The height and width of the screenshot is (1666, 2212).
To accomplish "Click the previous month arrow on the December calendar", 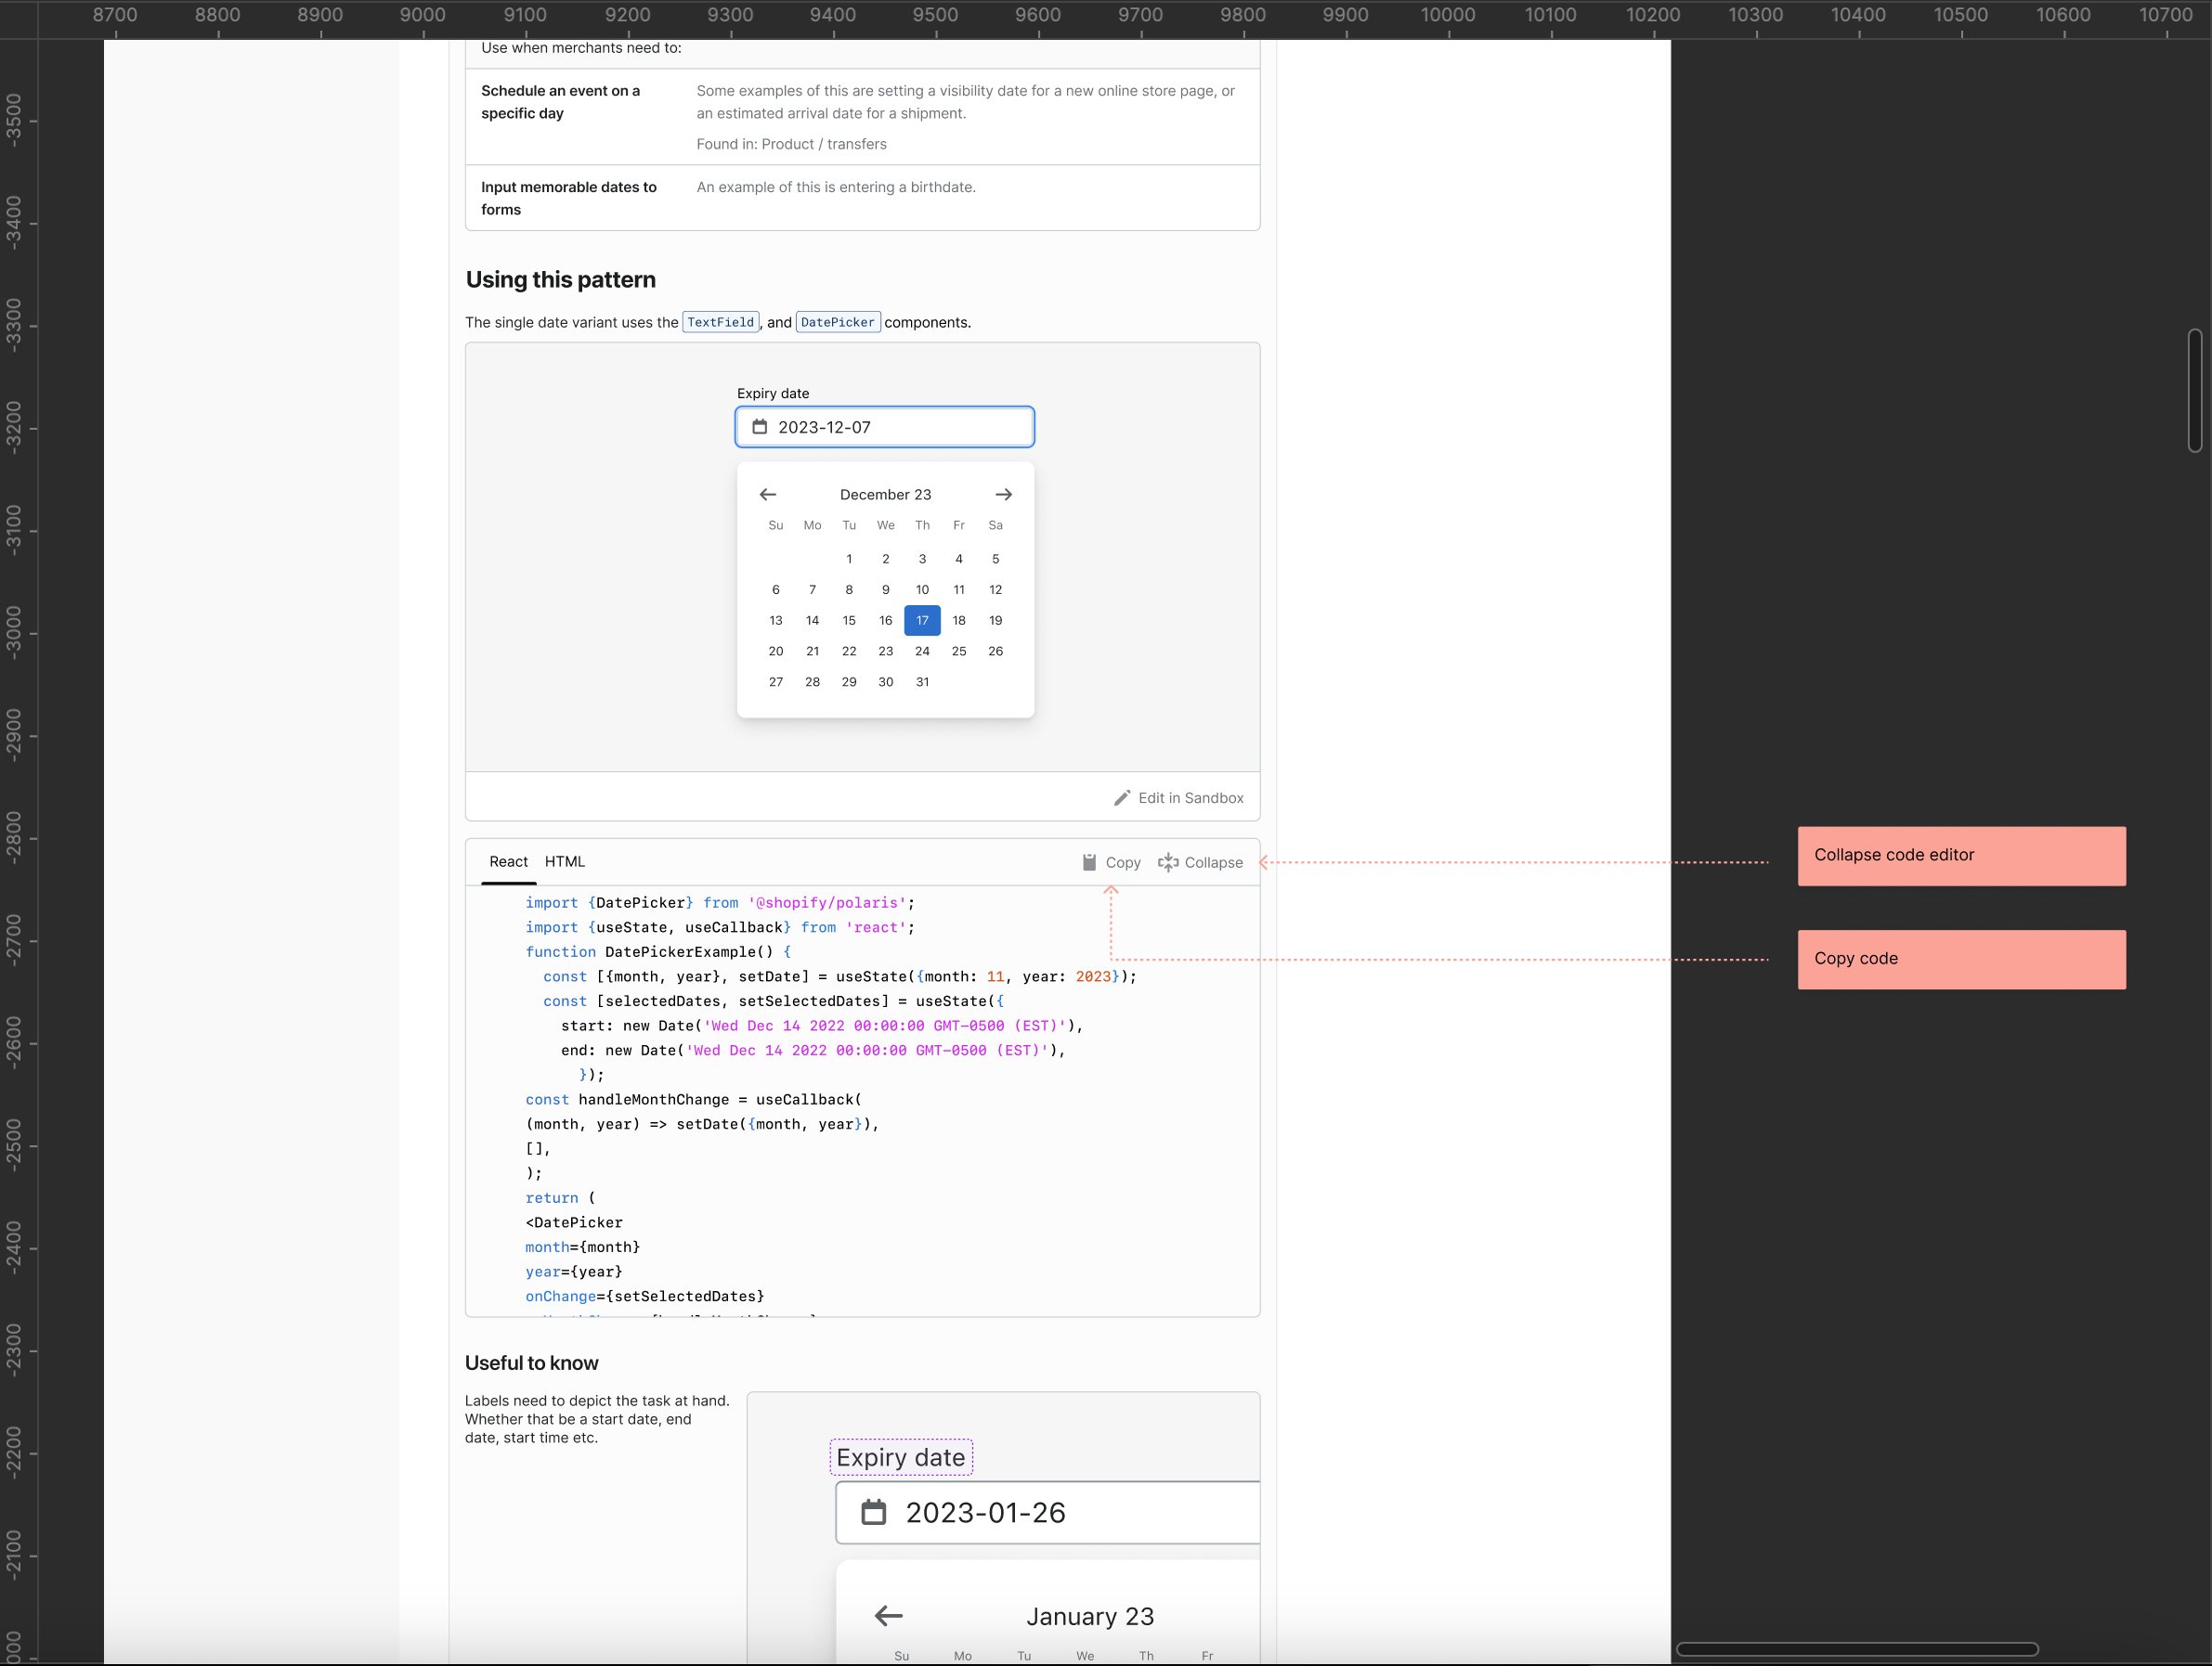I will click(767, 494).
